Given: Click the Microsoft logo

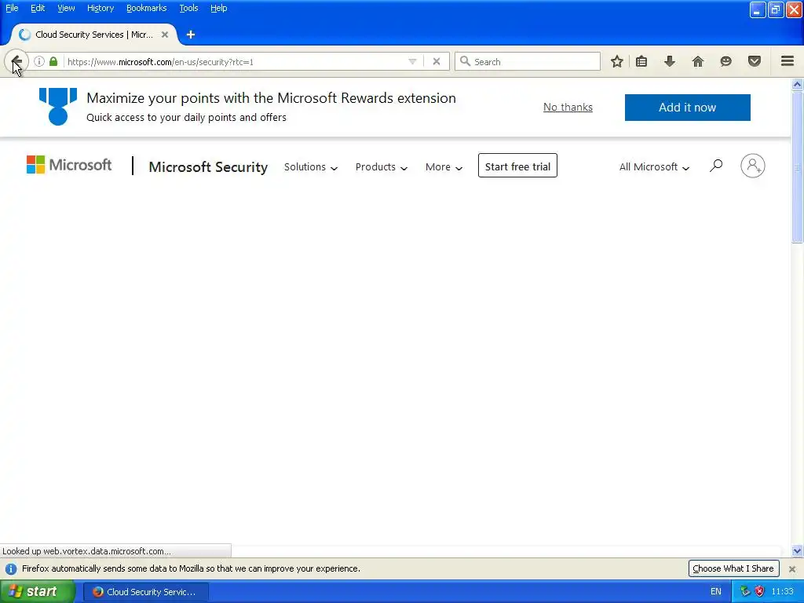Looking at the screenshot, I should coord(69,165).
